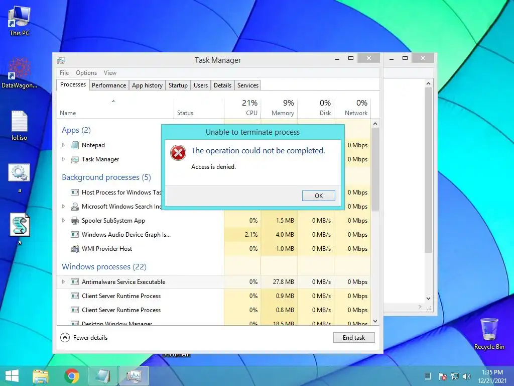Select the Processes tab
Screen dimensions: 514x386
73,84
